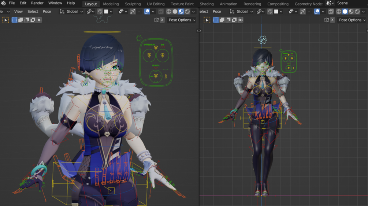Choose set-new-selection mode in left viewport
Image resolution: width=368 pixels, height=206 pixels.
click(14, 20)
